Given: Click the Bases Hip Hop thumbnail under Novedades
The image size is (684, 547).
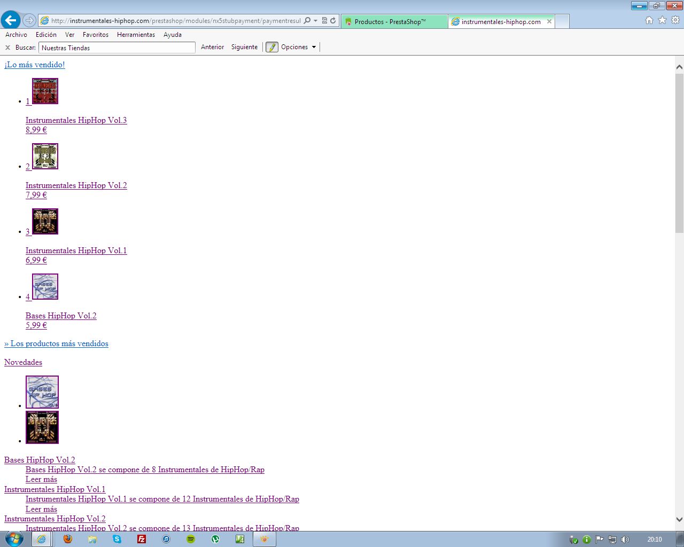Looking at the screenshot, I should coord(42,392).
